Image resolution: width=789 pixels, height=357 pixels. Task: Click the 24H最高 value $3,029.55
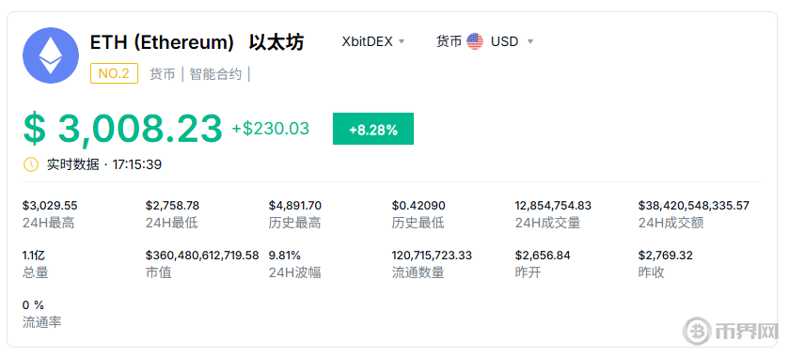point(50,206)
